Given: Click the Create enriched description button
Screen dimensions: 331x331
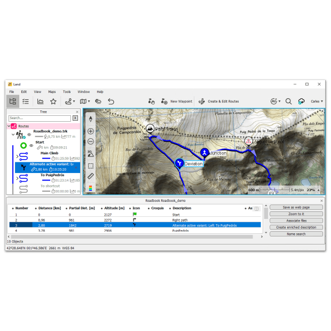Looking at the screenshot, I should coord(296,227).
